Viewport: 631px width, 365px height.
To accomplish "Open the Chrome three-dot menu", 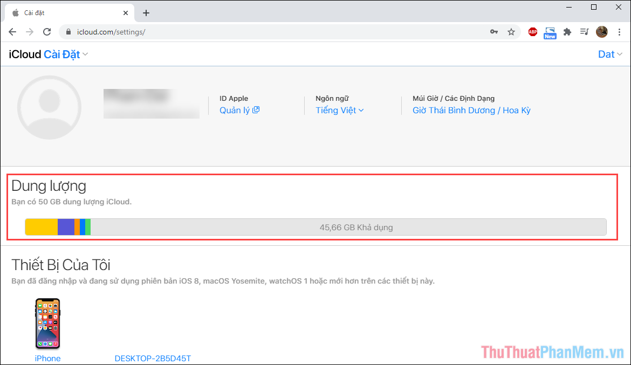I will click(x=619, y=32).
